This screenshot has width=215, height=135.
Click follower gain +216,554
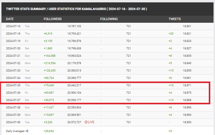[x=49, y=63]
